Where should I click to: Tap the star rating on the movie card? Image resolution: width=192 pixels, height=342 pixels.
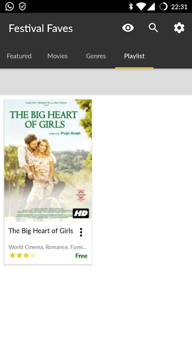(x=23, y=255)
